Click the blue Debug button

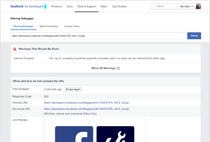click(194, 36)
